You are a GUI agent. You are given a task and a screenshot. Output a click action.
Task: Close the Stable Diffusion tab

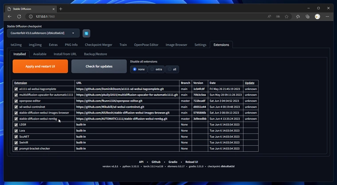(x=54, y=9)
